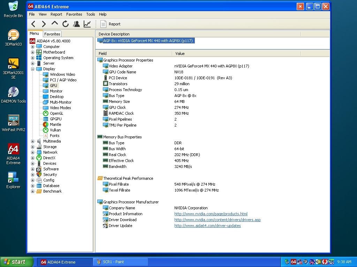
Task: Open the Recycle Bin desktop icon
Action: tap(13, 9)
